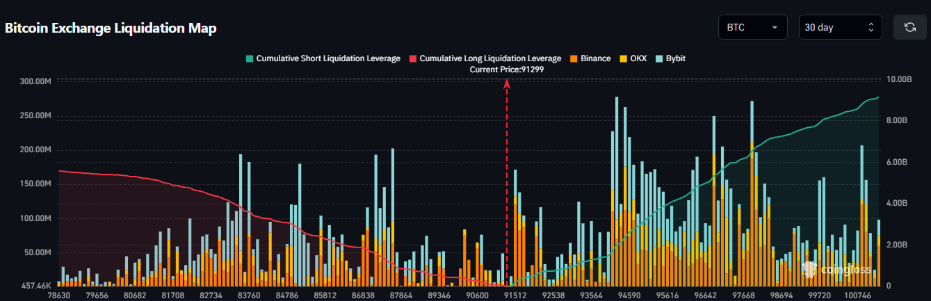Click the 93564 price axis label
Viewport: 931px width, 301px height.
pos(592,295)
